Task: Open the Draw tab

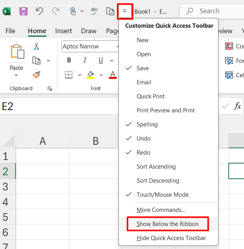Action: (89, 31)
